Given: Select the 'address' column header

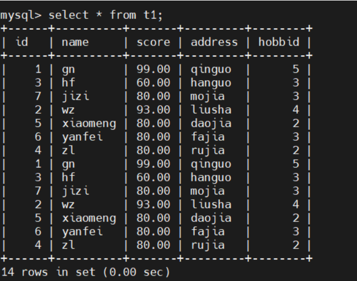Looking at the screenshot, I should pyautogui.click(x=214, y=42).
